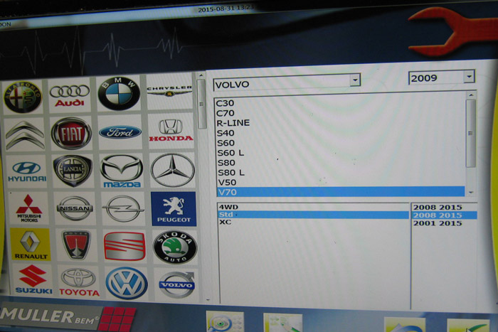This screenshot has height=332, width=498.
Task: Select highlighted V70 model row
Action: point(341,192)
